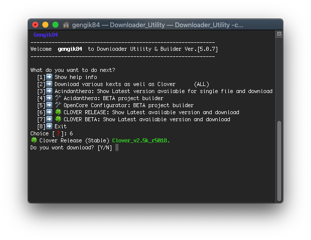This screenshot has height=240, width=311.
Task: Click the green Clover_v2.5k_r5018 version text
Action: 141,140
